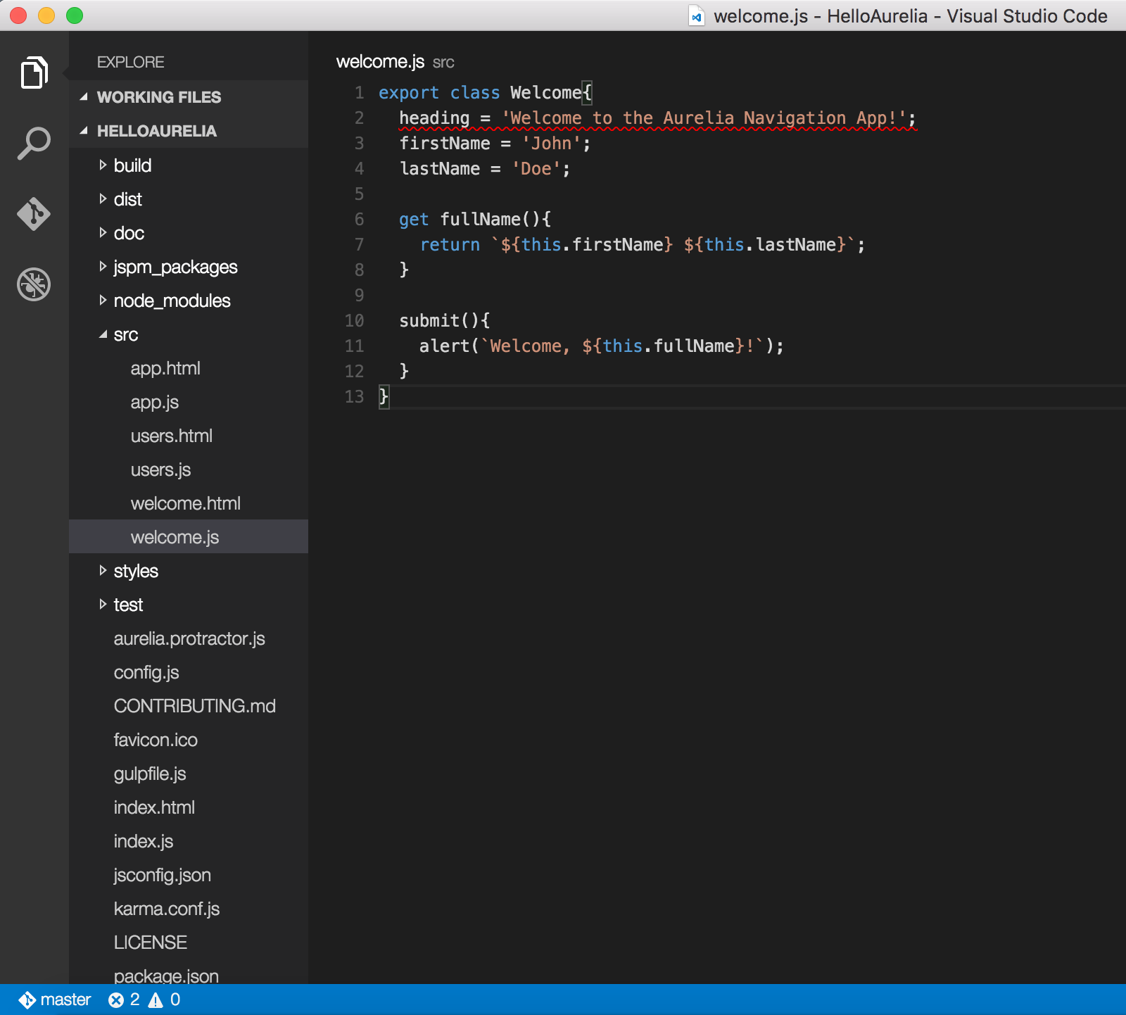
Task: Expand the jspm_packages folder
Action: 103,267
